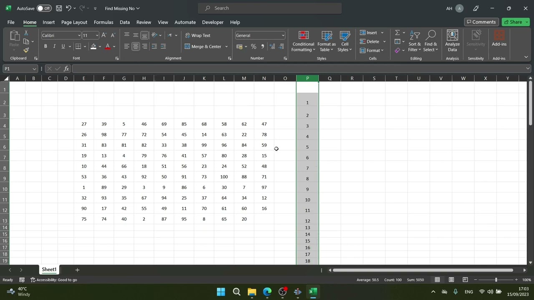The height and width of the screenshot is (300, 534).
Task: Select the Sheet1 tab
Action: click(x=49, y=270)
